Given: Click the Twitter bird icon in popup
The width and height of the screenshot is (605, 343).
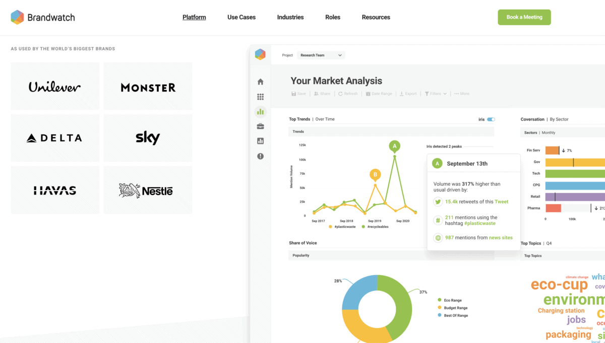Looking at the screenshot, I should pos(438,202).
